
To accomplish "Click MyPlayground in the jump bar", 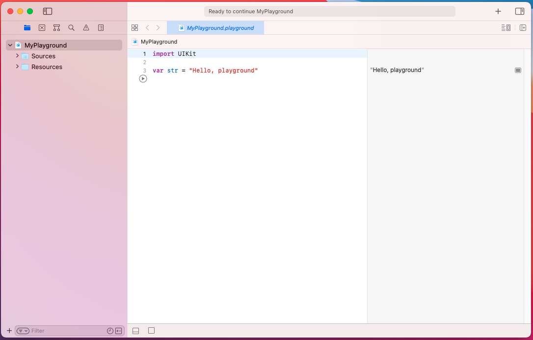I will tap(159, 42).
